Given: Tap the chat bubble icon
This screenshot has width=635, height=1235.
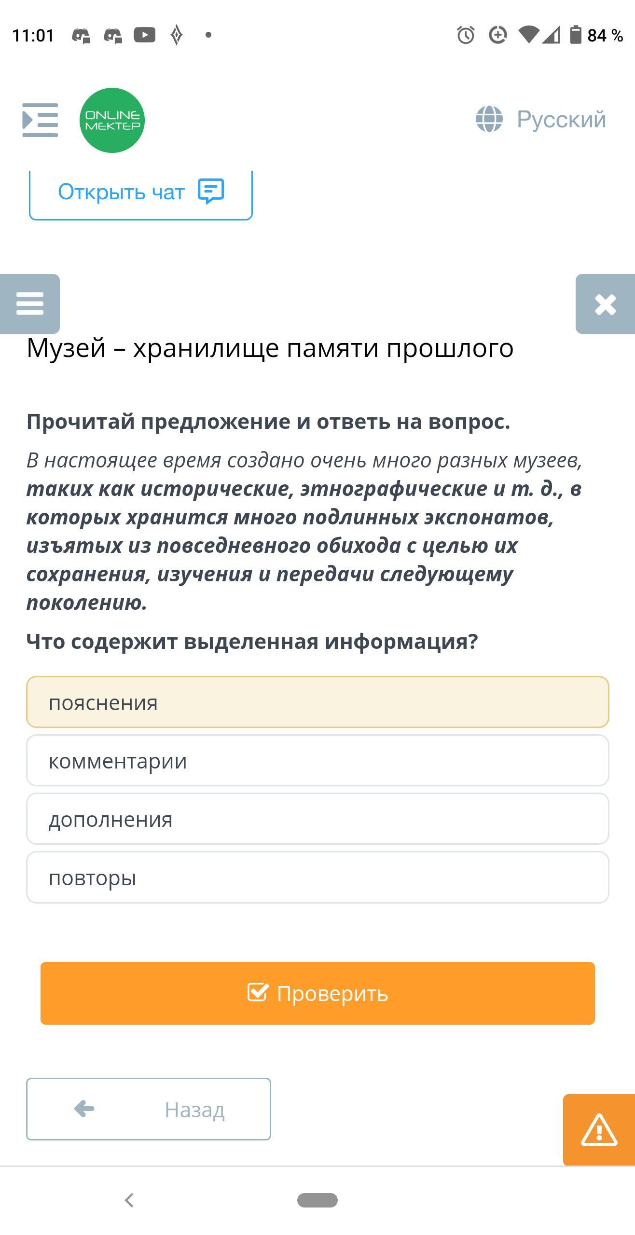Looking at the screenshot, I should point(211,192).
